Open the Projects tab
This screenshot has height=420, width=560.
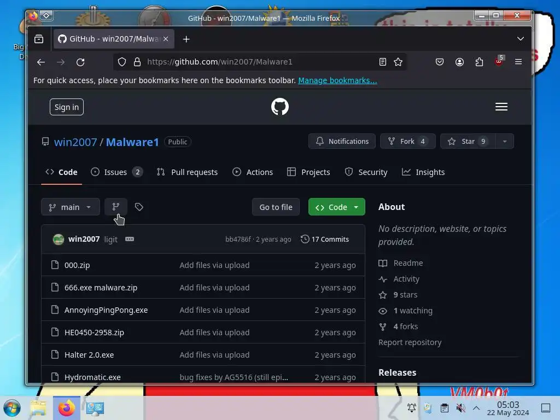point(308,172)
